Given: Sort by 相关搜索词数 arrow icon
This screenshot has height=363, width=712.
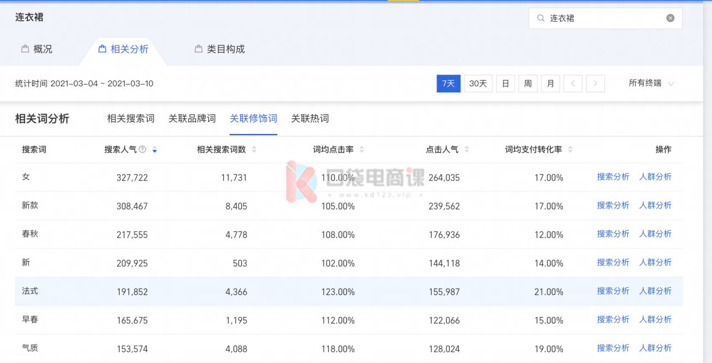Looking at the screenshot, I should pyautogui.click(x=254, y=150).
